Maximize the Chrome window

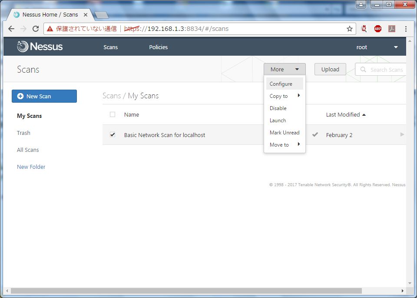(389, 4)
